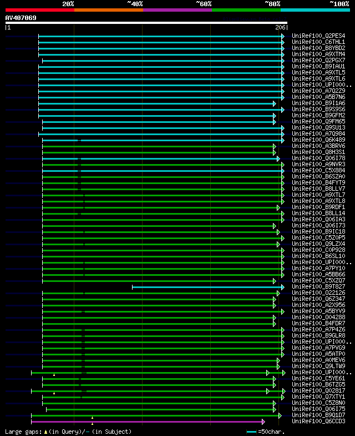Image resolution: width=355 pixels, height=436 pixels.
Task: Click the UniRef100_Q9LTW9 label
Action: 318,366
